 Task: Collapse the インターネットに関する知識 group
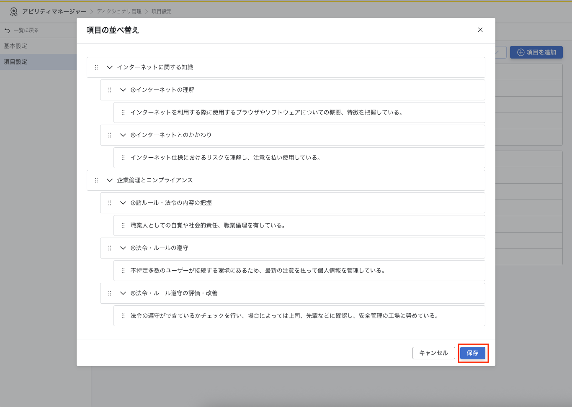[110, 67]
